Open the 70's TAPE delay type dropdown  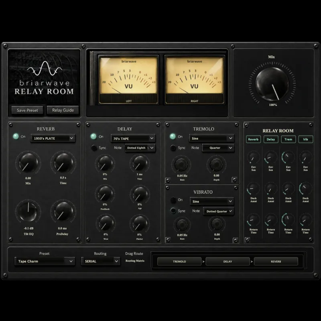point(133,138)
